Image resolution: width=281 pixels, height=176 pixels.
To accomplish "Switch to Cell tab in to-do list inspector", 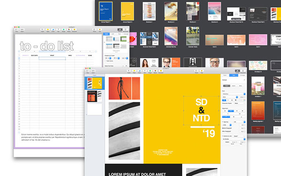I will pyautogui.click(x=113, y=34).
